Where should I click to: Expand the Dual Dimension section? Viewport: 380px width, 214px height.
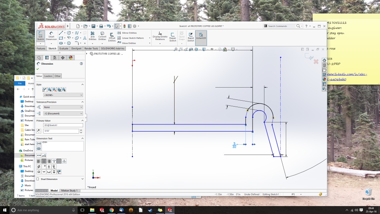[x=82, y=179]
